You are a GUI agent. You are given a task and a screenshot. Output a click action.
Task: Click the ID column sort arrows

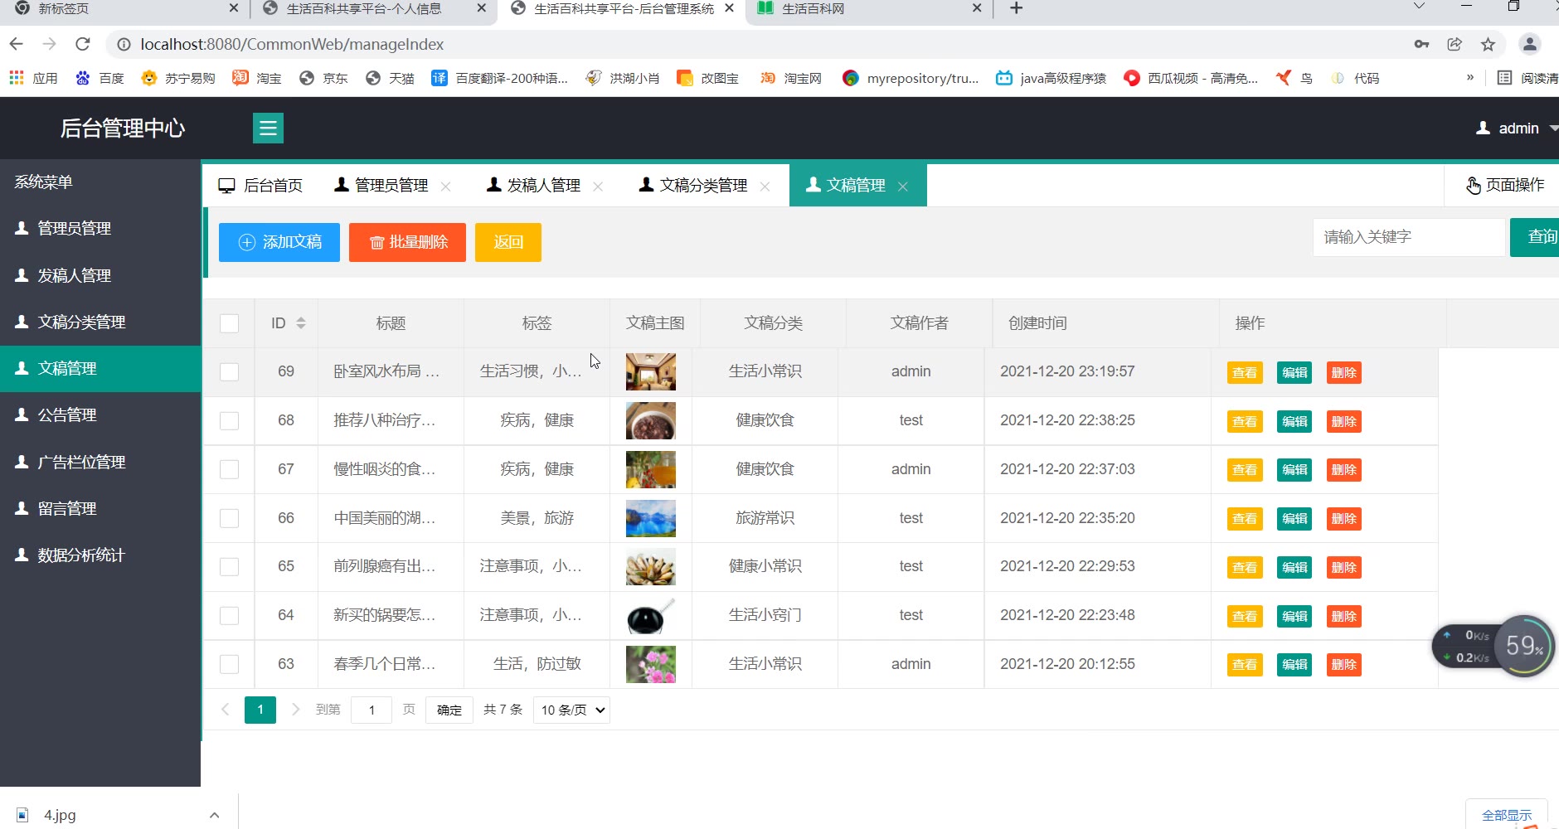pyautogui.click(x=301, y=323)
